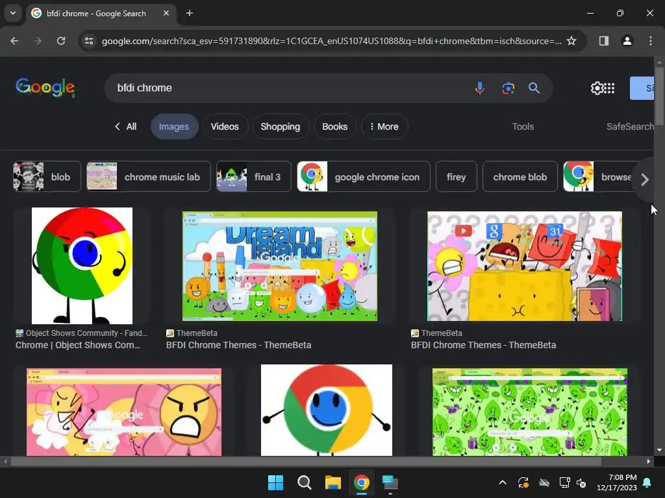Go back to All results tab
Viewport: 665px width, 498px height.
point(125,126)
